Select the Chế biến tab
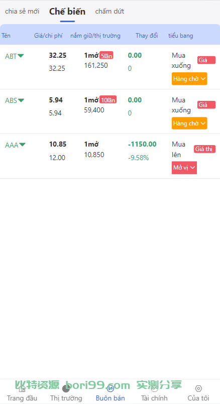The height and width of the screenshot is (404, 220). point(67,12)
